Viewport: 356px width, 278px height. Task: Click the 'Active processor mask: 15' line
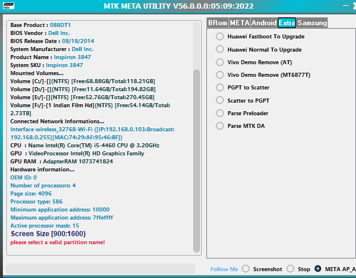click(x=45, y=226)
